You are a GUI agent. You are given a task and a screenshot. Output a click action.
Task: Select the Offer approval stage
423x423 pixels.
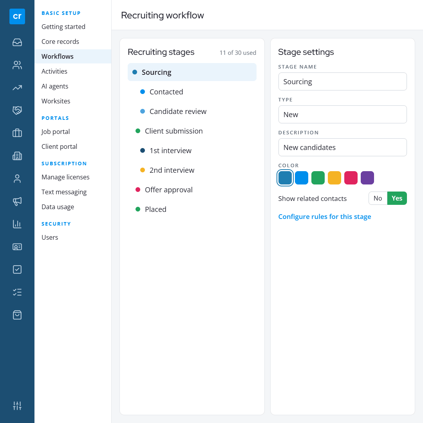[x=192, y=190]
